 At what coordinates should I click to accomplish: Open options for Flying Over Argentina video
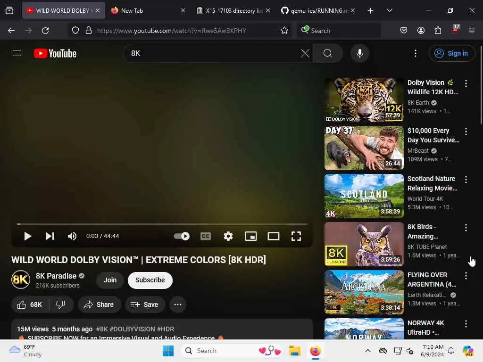click(466, 276)
